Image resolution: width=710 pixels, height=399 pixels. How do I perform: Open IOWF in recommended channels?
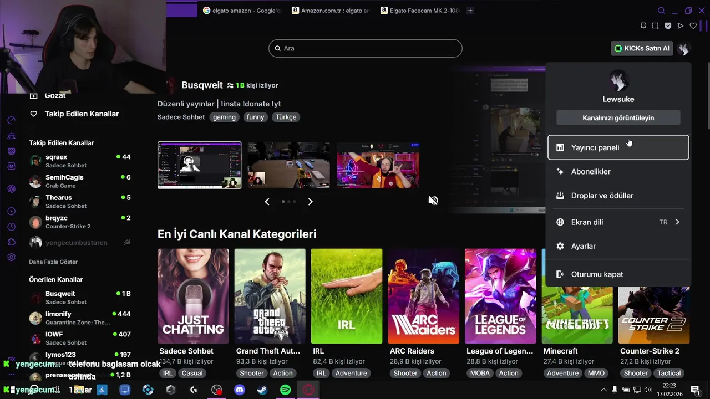(x=80, y=338)
